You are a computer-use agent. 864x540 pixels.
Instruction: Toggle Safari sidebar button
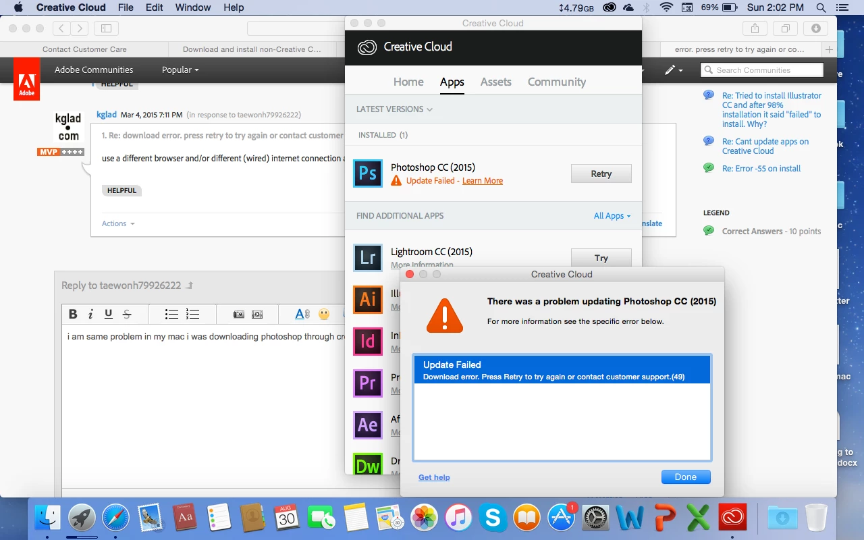click(x=107, y=28)
